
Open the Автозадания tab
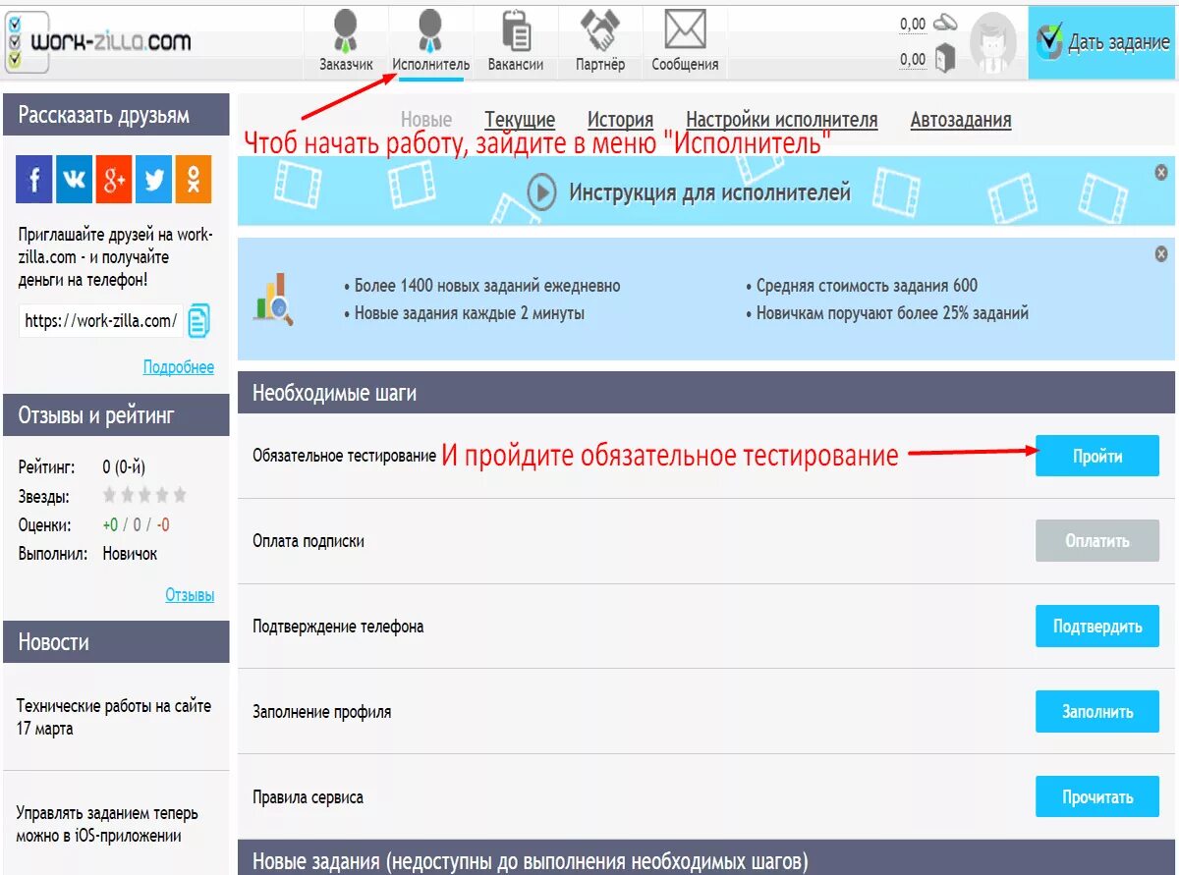[x=961, y=120]
